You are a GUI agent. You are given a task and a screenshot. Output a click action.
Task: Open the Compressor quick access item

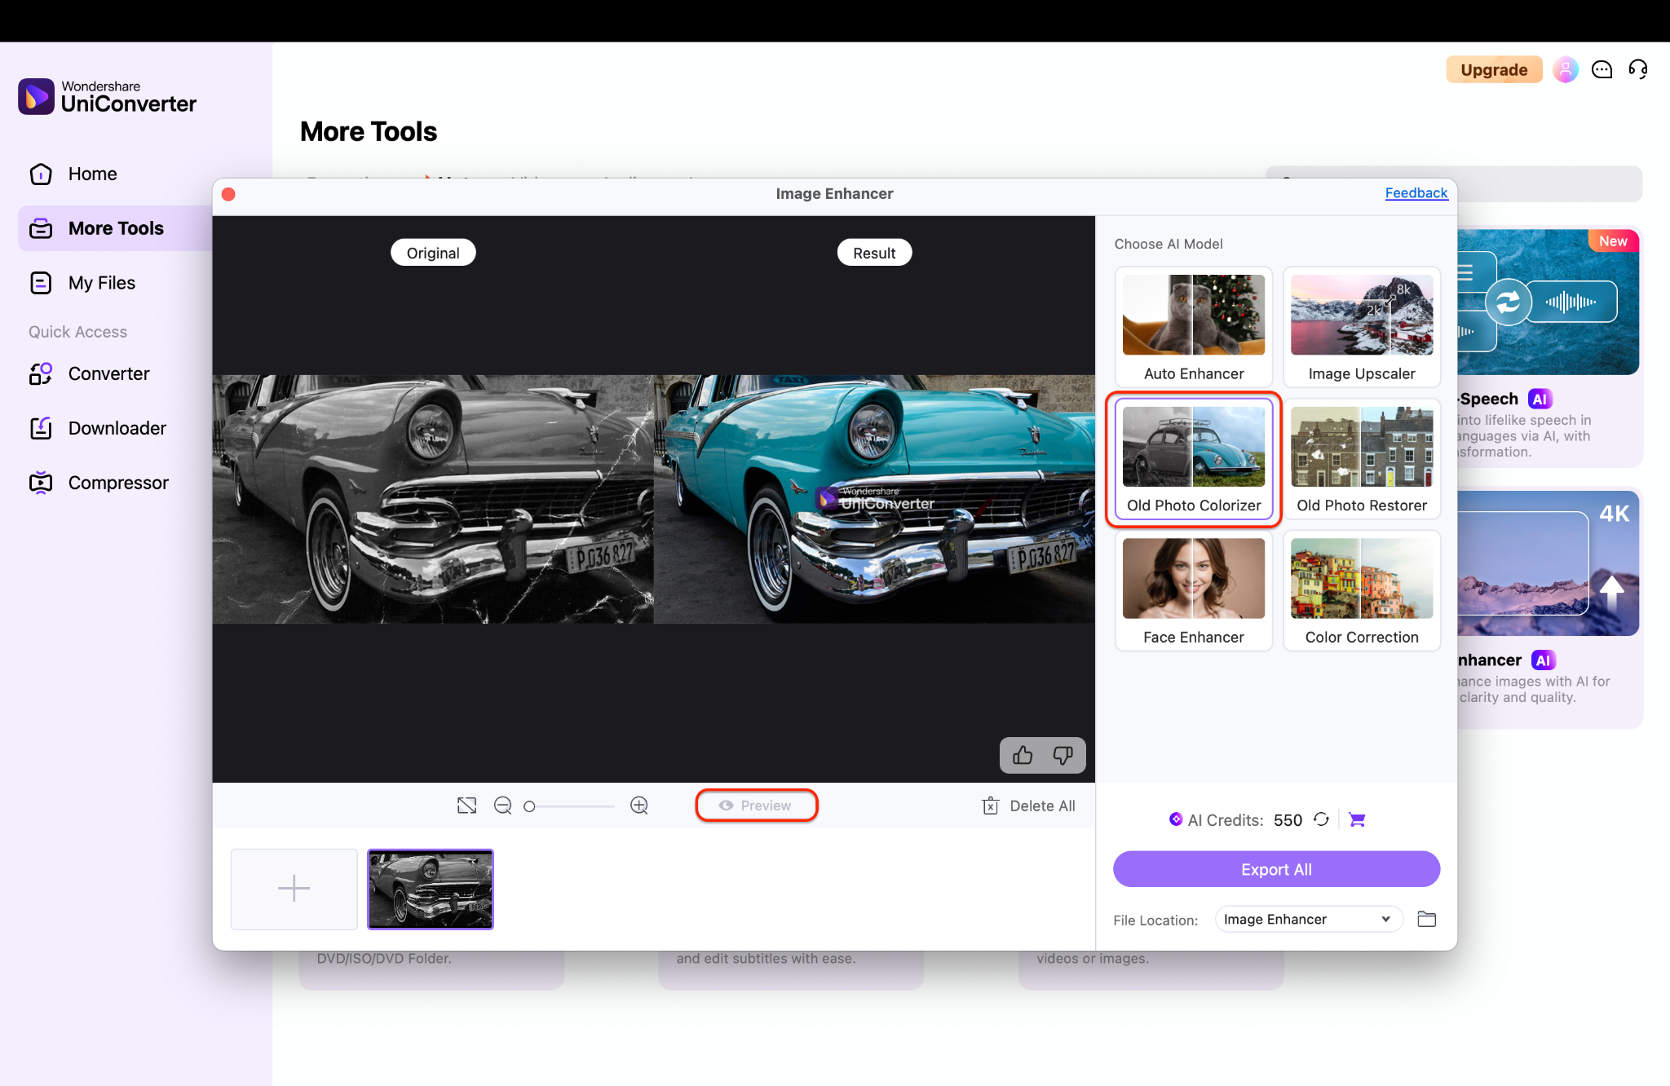(99, 483)
